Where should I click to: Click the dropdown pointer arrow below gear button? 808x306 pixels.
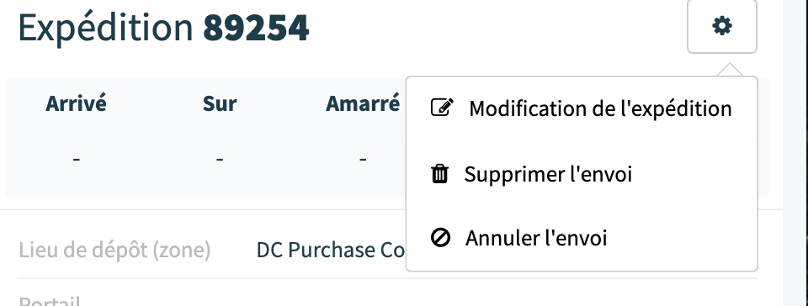coord(730,70)
